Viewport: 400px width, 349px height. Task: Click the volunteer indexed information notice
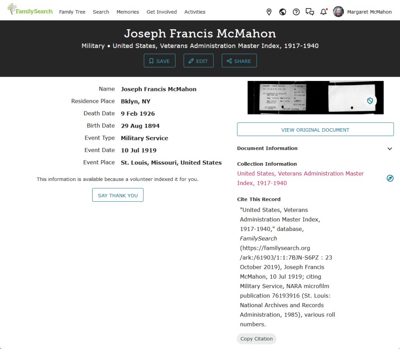pyautogui.click(x=117, y=179)
